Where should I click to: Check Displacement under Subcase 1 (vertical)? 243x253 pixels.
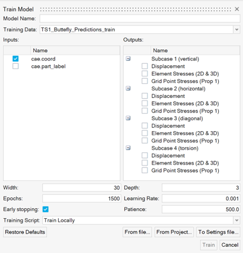click(x=145, y=66)
